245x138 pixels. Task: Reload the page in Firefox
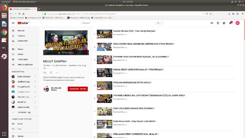(19, 14)
